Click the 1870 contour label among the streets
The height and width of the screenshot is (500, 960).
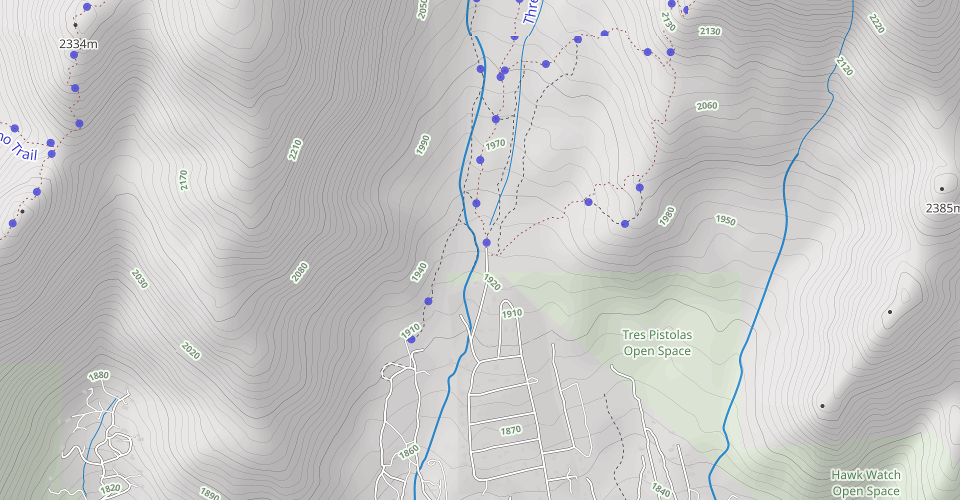tap(511, 430)
